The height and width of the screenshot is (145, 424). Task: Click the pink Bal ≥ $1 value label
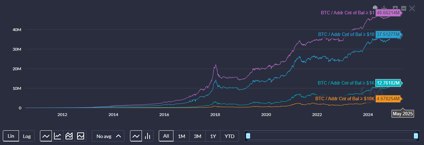click(388, 13)
